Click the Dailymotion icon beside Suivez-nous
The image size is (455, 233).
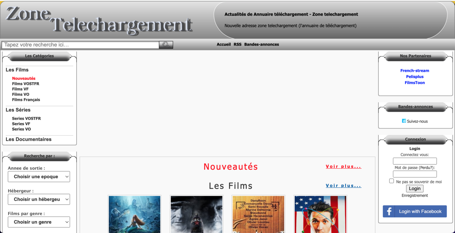pos(404,121)
